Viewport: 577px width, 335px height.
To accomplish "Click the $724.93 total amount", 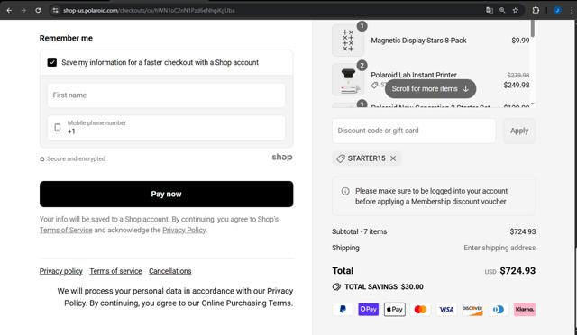I will coord(517,271).
